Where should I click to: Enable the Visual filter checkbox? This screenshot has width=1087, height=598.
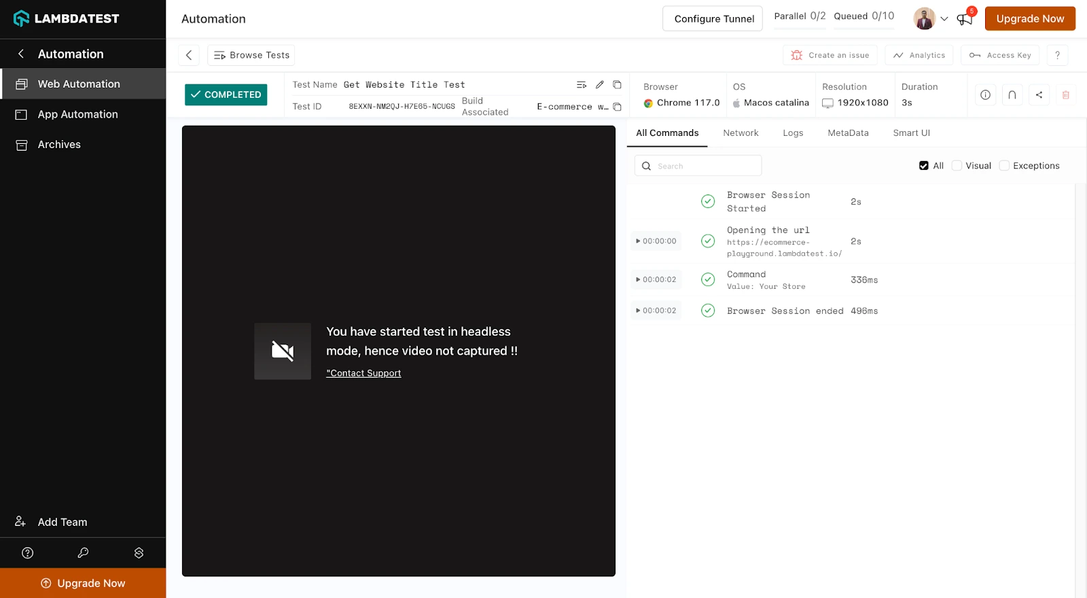click(x=957, y=166)
